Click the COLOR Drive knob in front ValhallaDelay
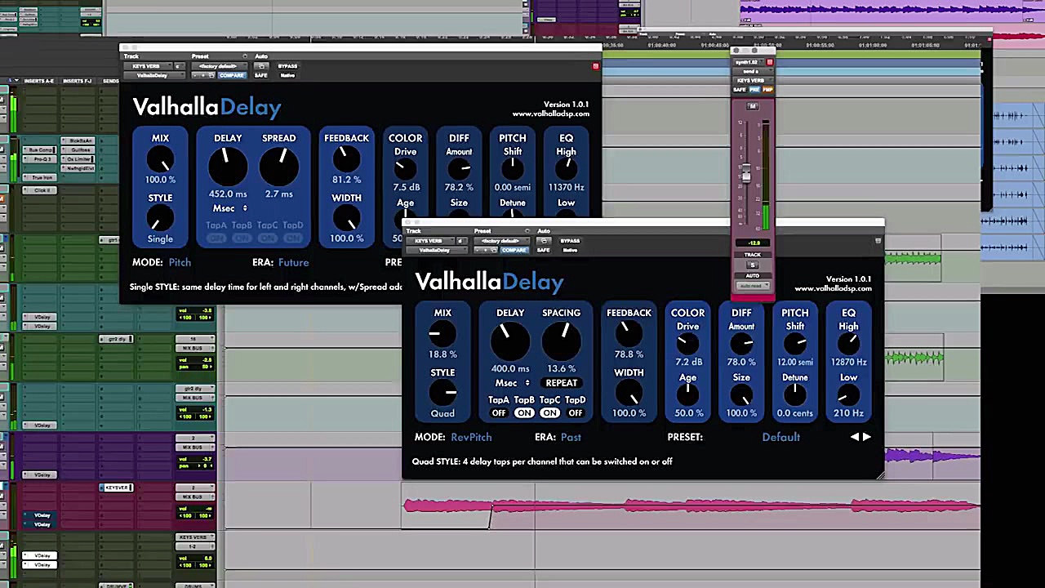Screen dimensions: 1045x588 [x=687, y=344]
